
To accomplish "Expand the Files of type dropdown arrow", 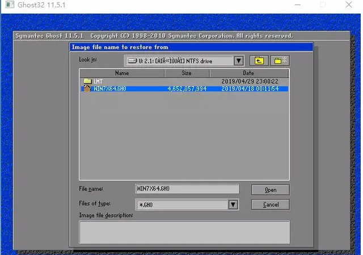I will coord(233,204).
